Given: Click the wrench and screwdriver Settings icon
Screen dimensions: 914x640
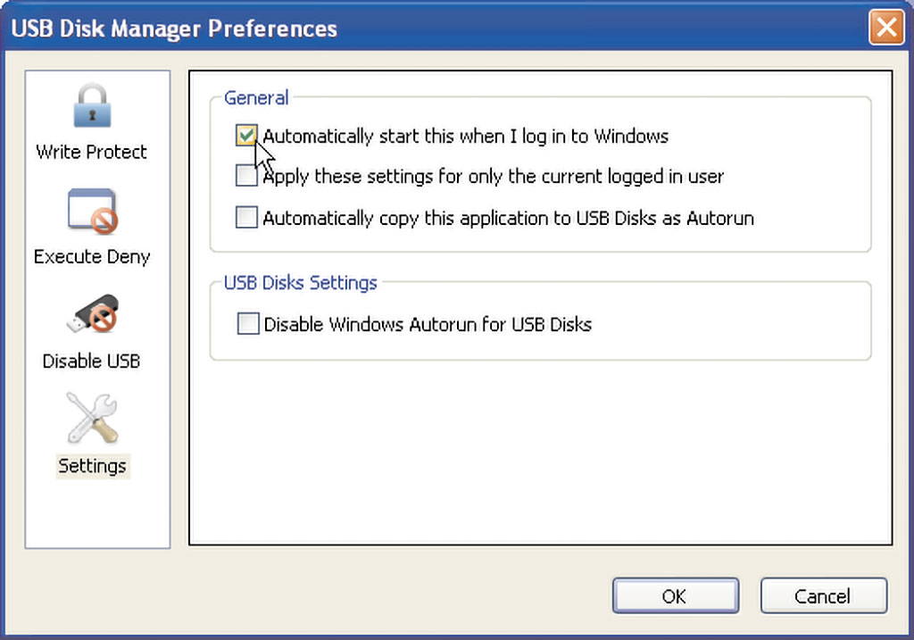Looking at the screenshot, I should (92, 418).
